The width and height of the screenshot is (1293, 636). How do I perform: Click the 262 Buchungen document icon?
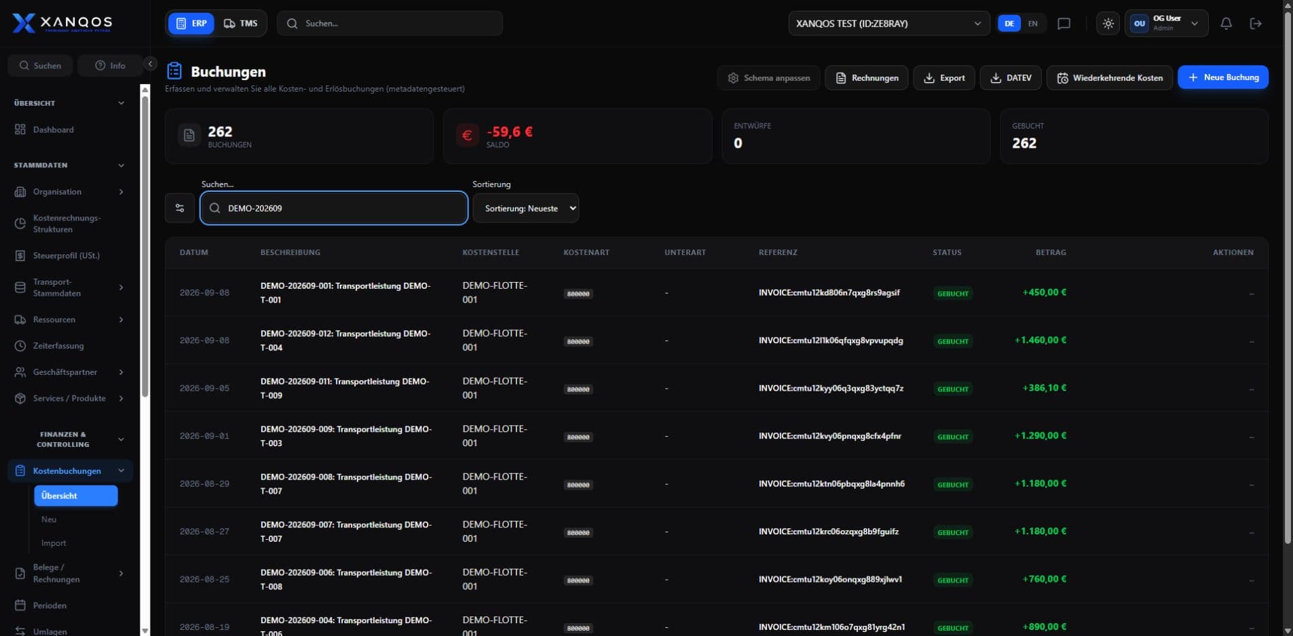point(189,135)
